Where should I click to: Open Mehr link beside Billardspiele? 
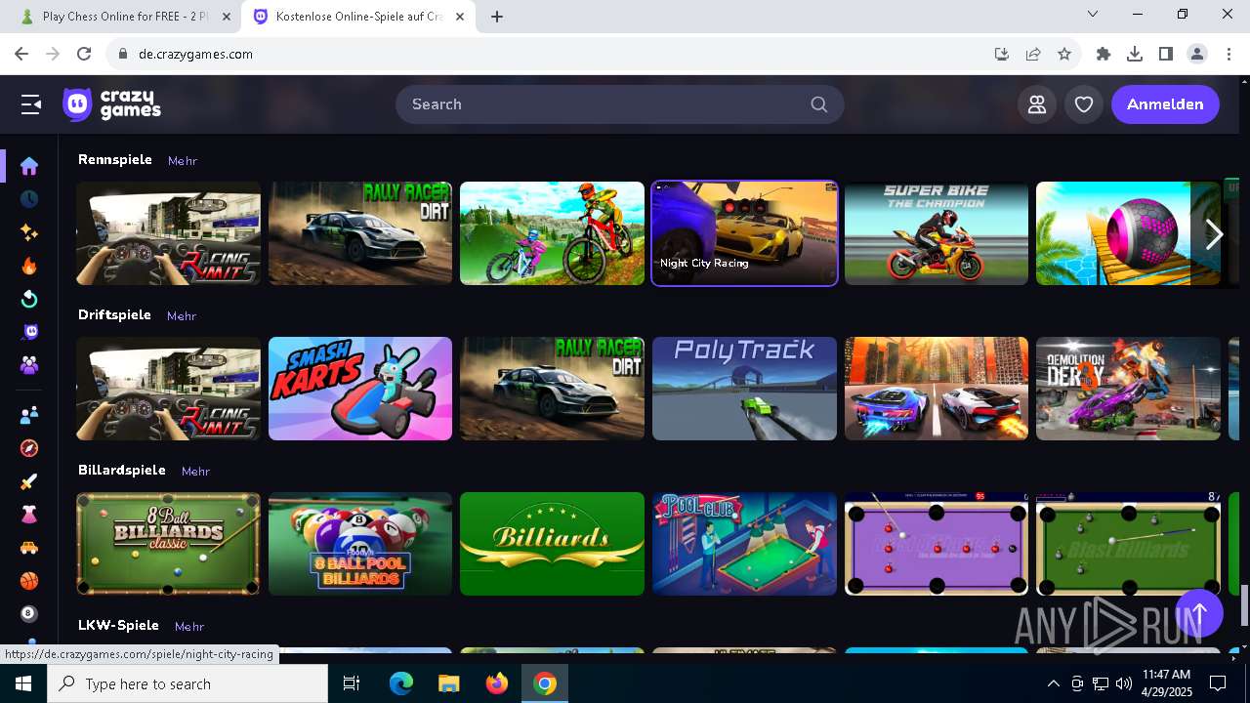click(195, 471)
